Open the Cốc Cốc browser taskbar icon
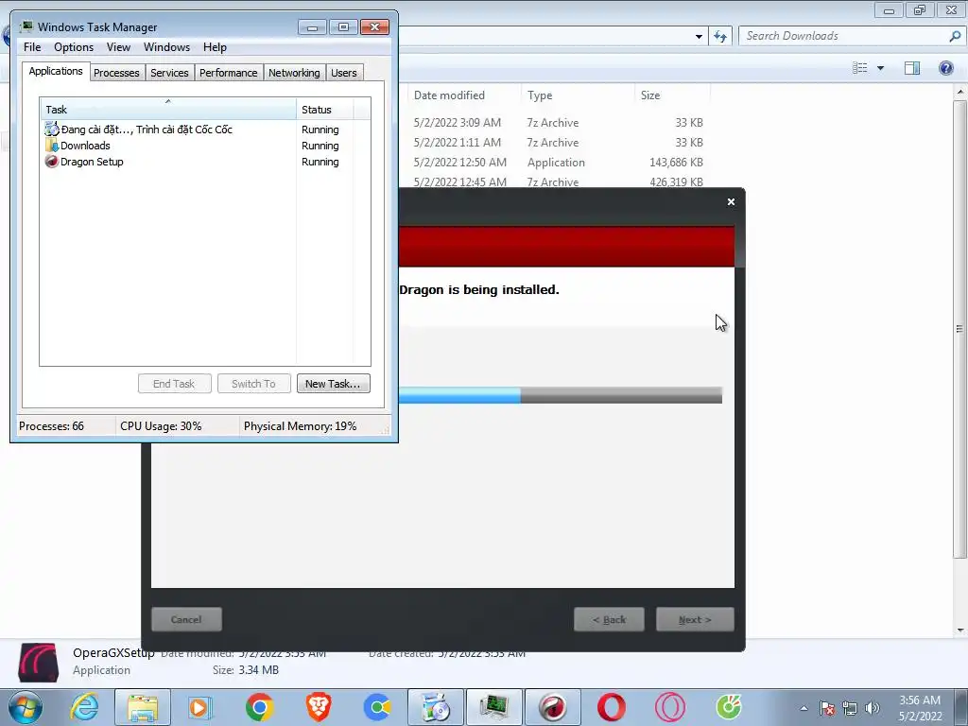This screenshot has width=968, height=726. point(377,707)
